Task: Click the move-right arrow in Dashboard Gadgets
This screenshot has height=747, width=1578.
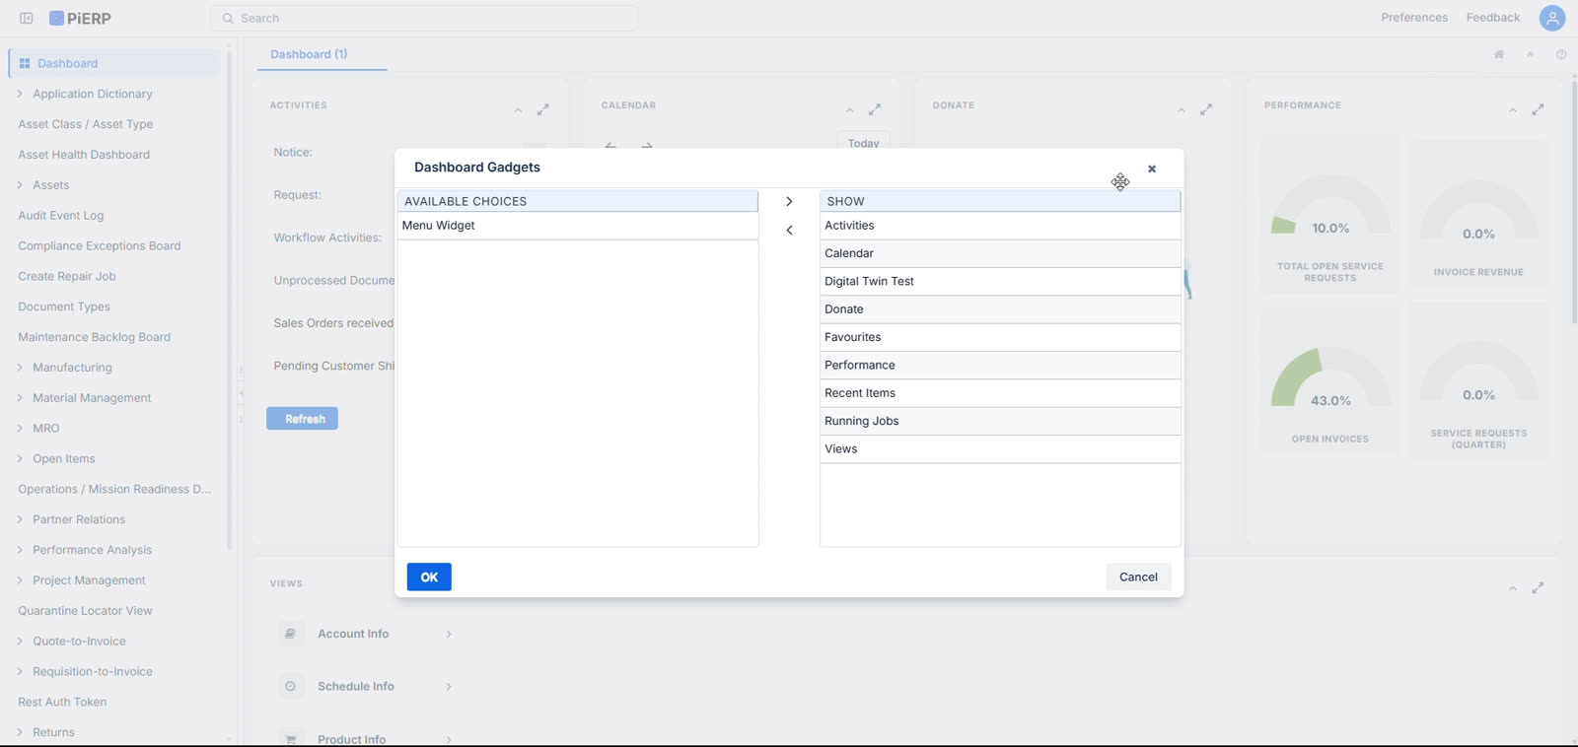Action: (x=789, y=201)
